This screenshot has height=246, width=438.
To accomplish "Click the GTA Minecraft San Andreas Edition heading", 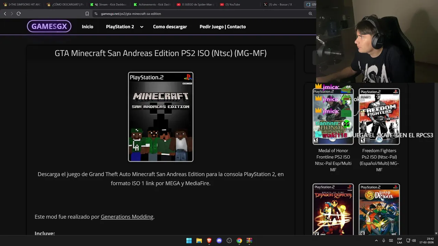I will (x=160, y=53).
